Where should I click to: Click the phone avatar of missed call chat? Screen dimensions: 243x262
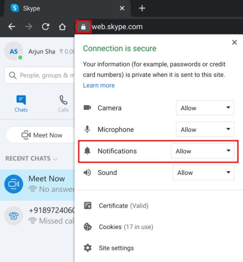pos(14,216)
